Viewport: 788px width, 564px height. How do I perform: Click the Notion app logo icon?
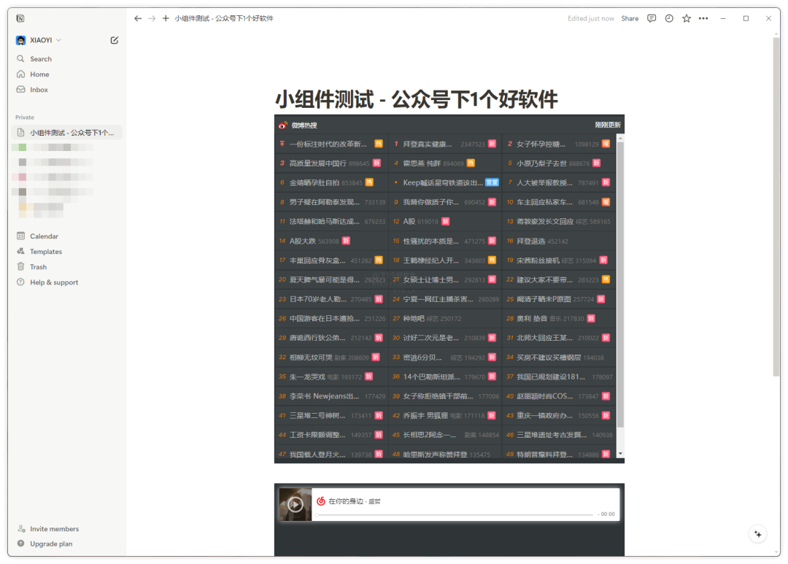[20, 18]
